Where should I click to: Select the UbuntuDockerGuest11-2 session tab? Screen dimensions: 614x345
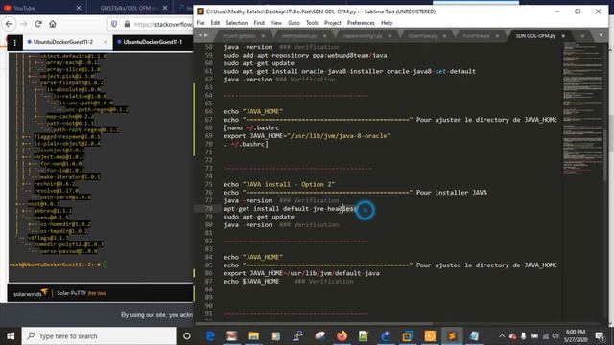[63, 42]
